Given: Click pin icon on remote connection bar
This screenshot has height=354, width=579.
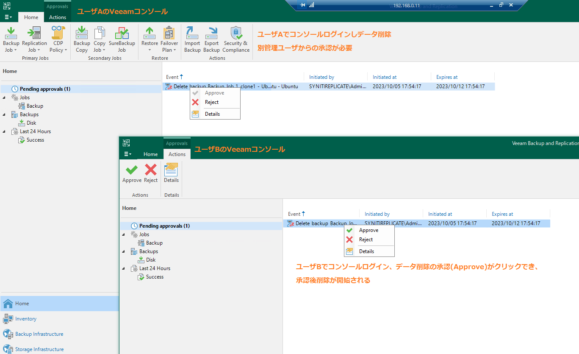Looking at the screenshot, I should click(x=302, y=5).
